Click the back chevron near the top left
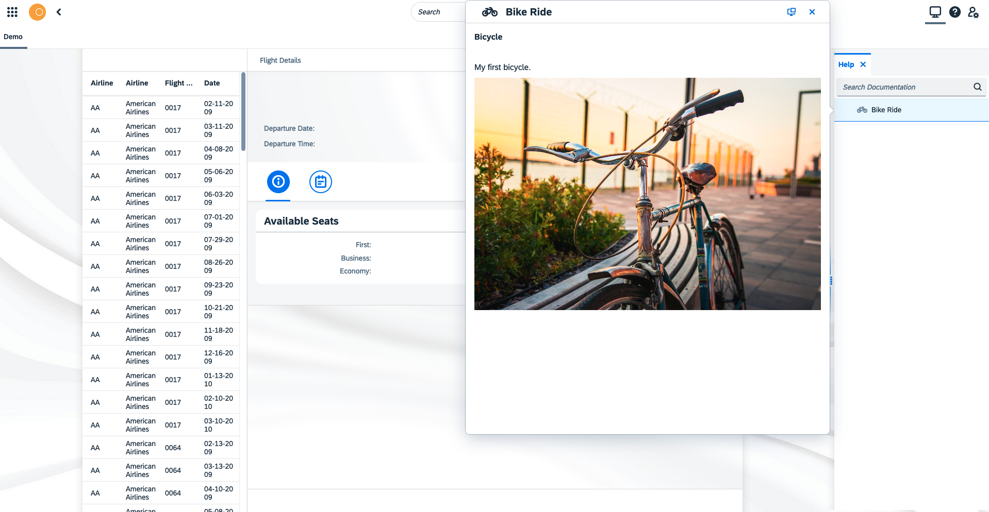 58,12
